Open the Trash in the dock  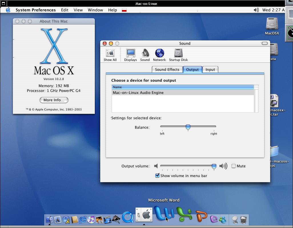click(x=244, y=220)
